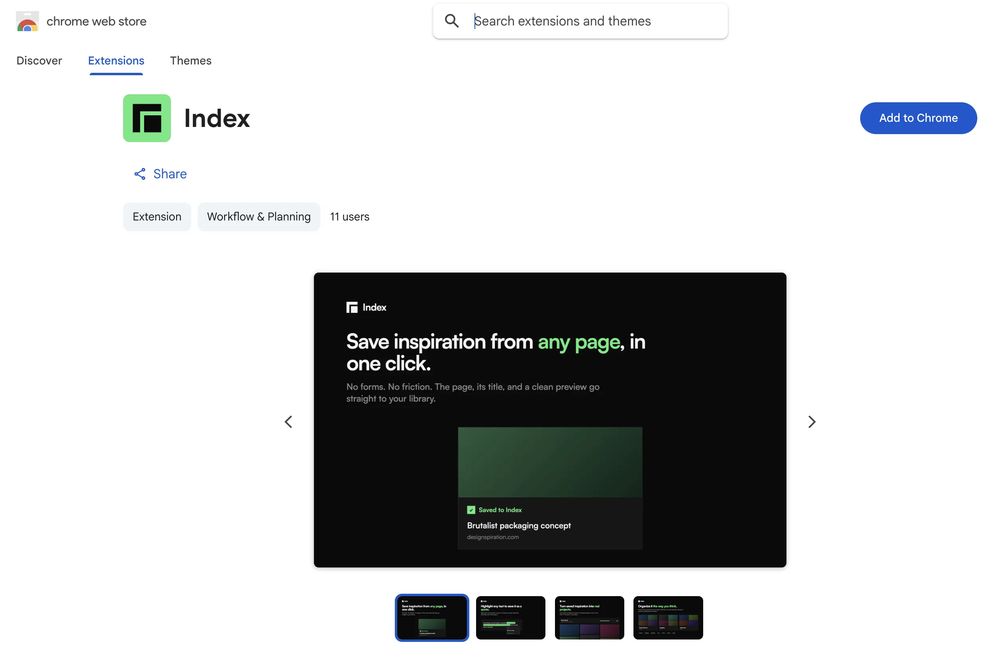Click the Extension type chip
The width and height of the screenshot is (996, 659).
(x=157, y=216)
